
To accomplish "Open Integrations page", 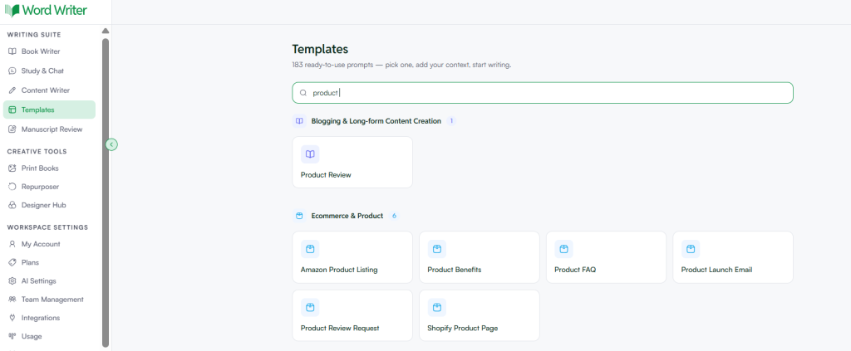I will (x=49, y=318).
